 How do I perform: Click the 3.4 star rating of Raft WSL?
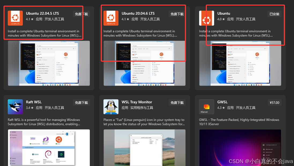click(x=30, y=108)
